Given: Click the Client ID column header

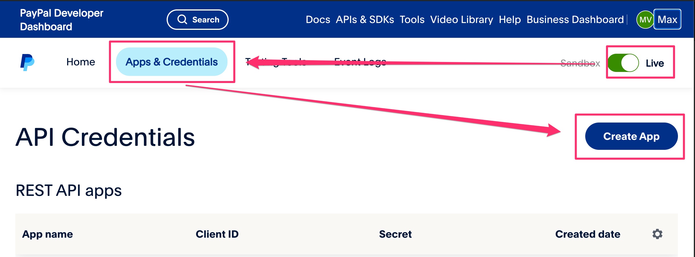Looking at the screenshot, I should click(217, 234).
